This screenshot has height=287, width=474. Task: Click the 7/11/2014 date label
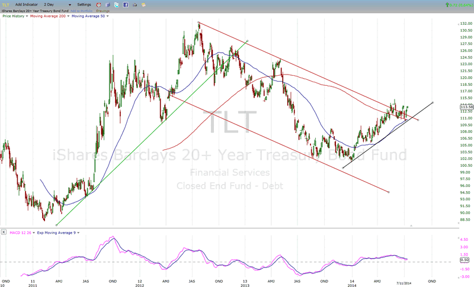[404, 283]
